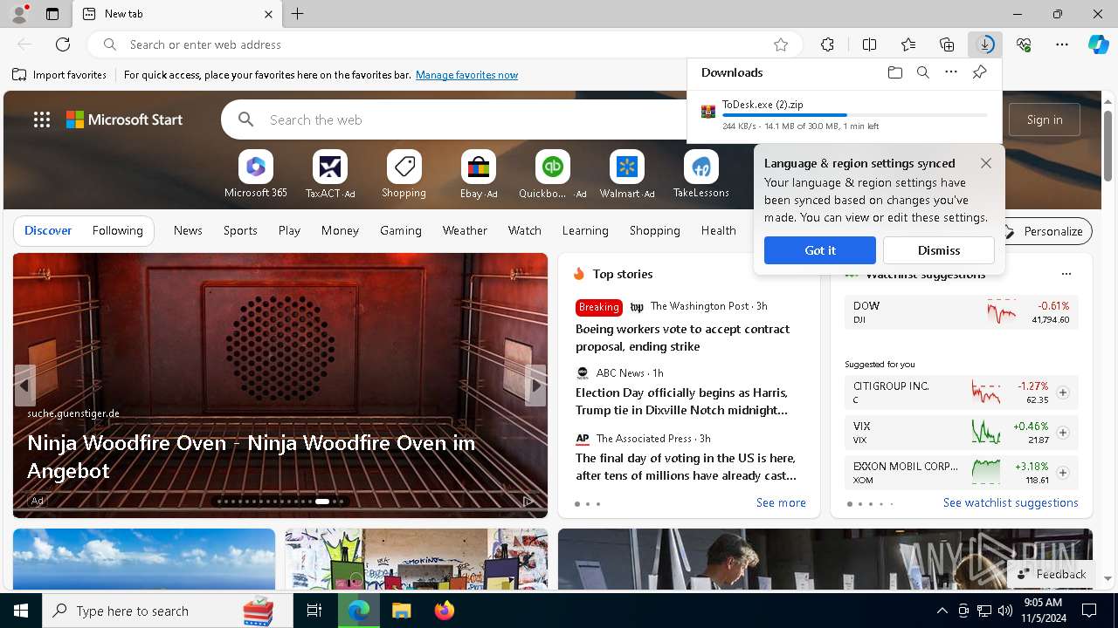1118x628 pixels.
Task: Add this page to favorites star
Action: point(781,44)
